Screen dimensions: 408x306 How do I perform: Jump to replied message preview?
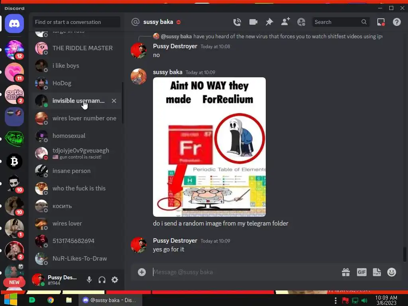pos(271,36)
